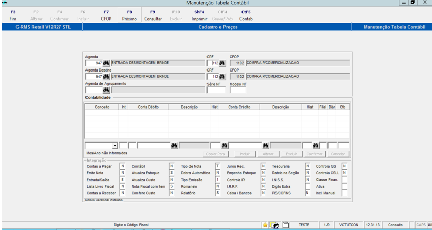Click the clipboard icon in the status bar
The height and width of the screenshot is (230, 432).
pos(286,225)
